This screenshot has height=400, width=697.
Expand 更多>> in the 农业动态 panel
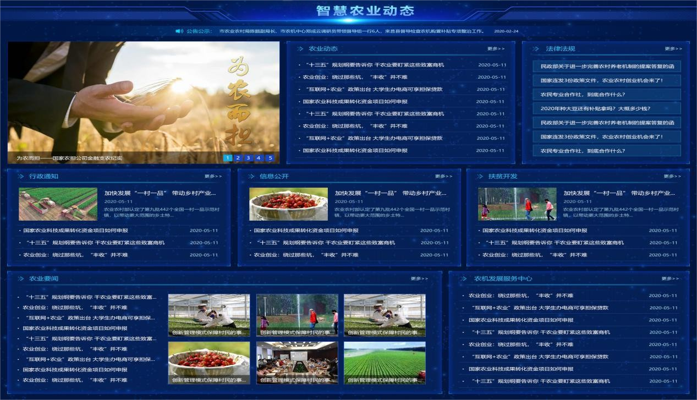(x=496, y=49)
